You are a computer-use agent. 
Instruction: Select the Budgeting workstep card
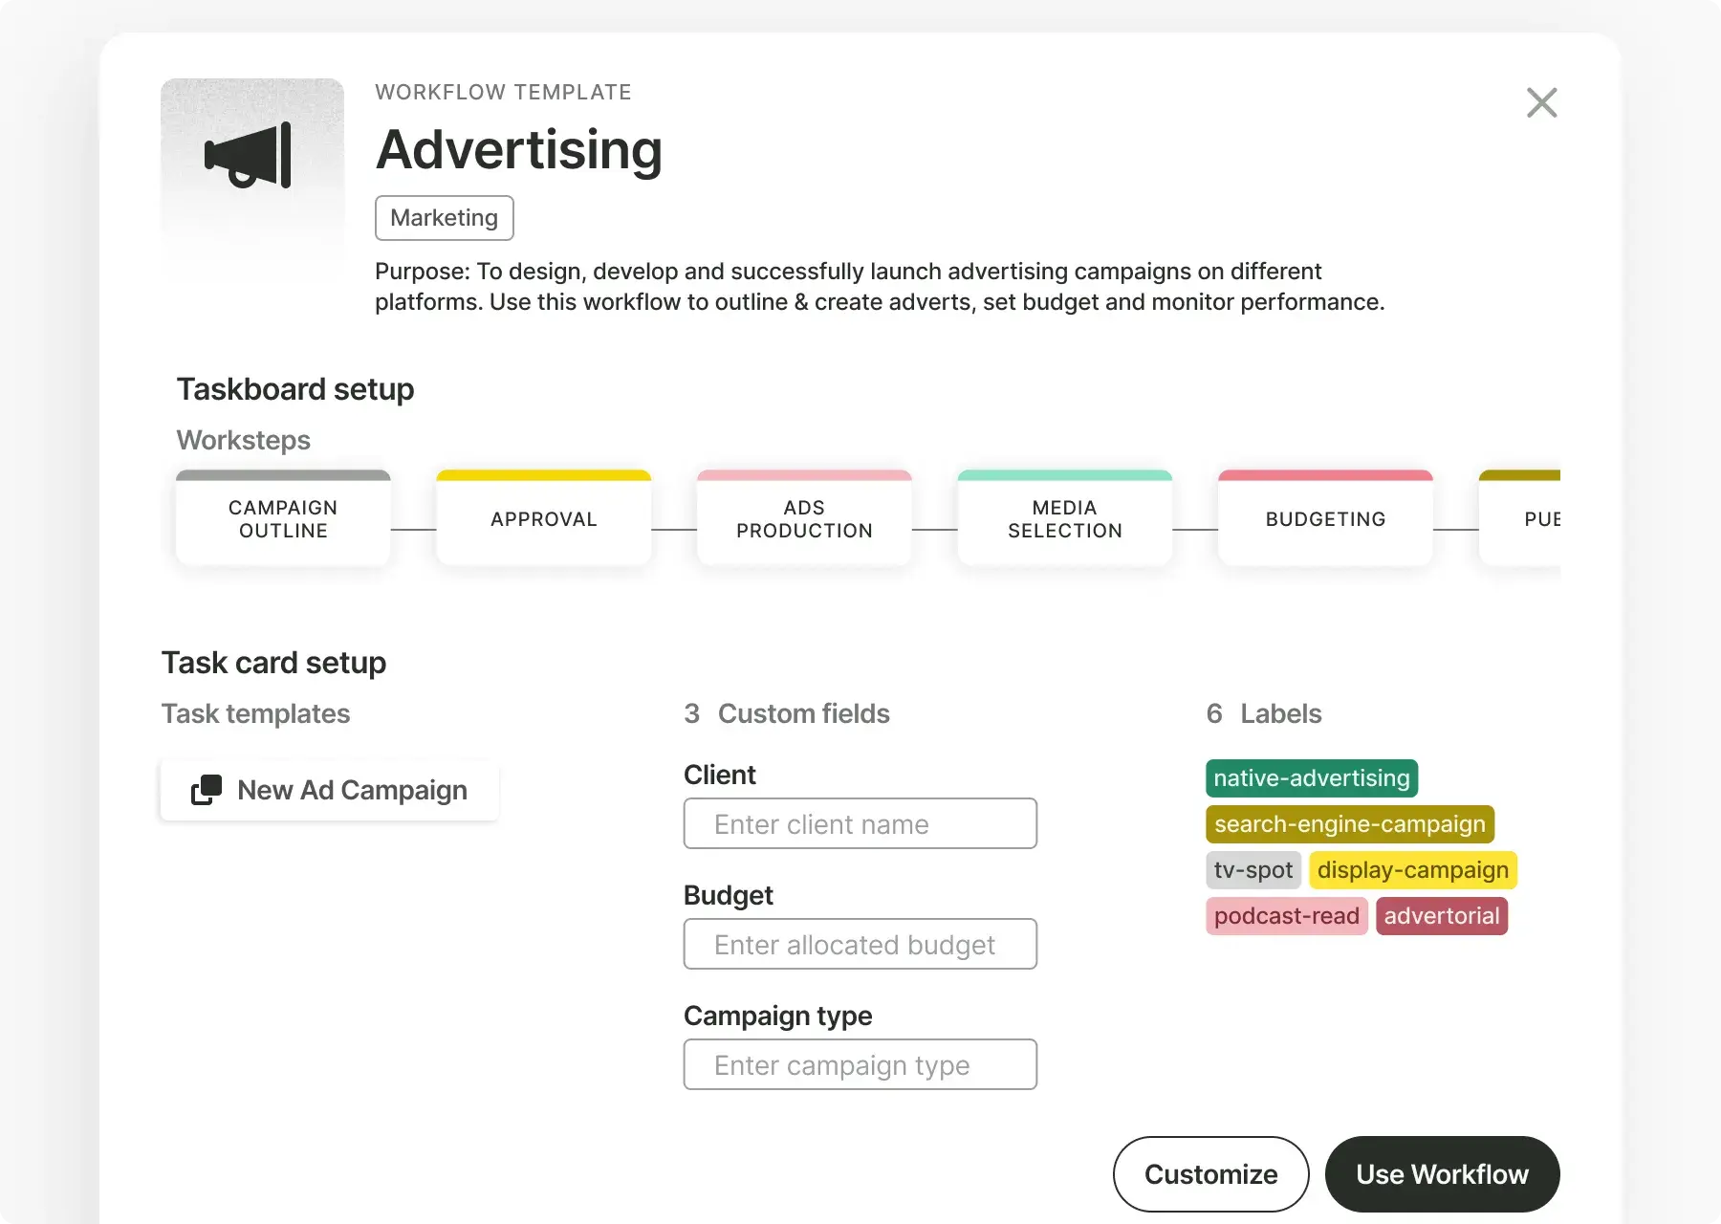(x=1325, y=519)
